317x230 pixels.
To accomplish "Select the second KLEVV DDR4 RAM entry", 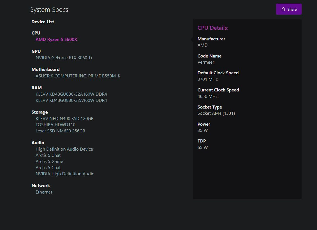I will pos(71,100).
